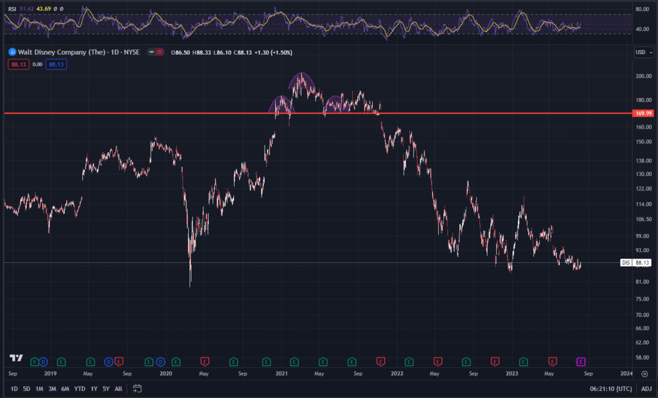Click the 169.99 red price label

(x=643, y=113)
